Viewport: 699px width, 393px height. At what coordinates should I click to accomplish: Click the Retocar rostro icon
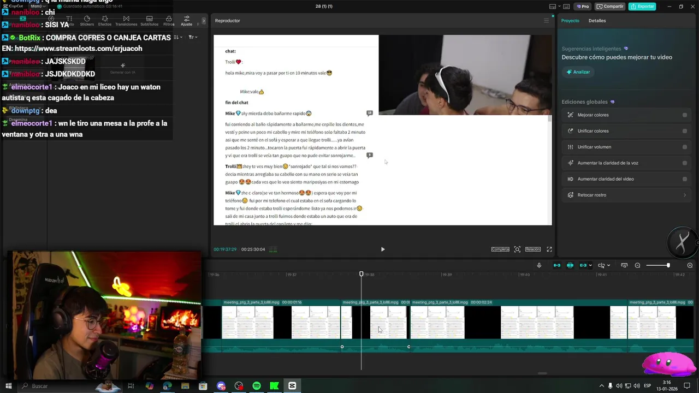[x=570, y=195]
